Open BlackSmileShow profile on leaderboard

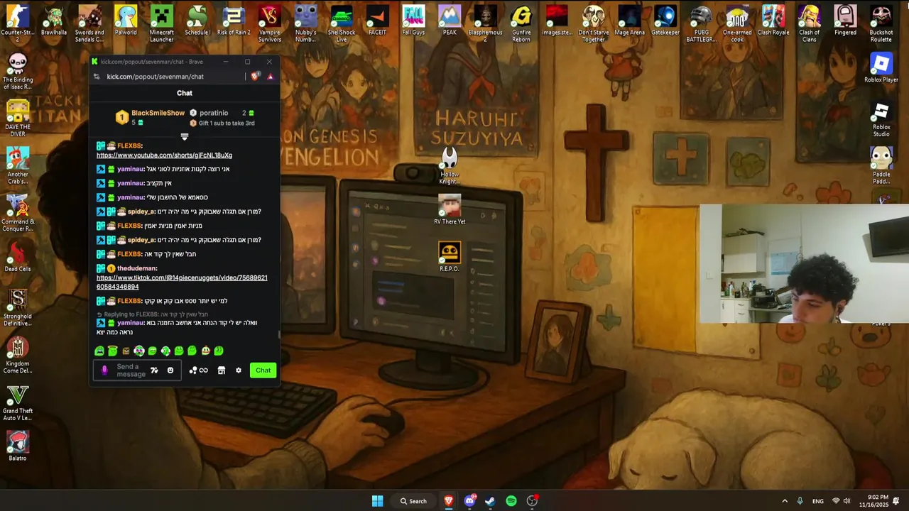[x=158, y=113]
